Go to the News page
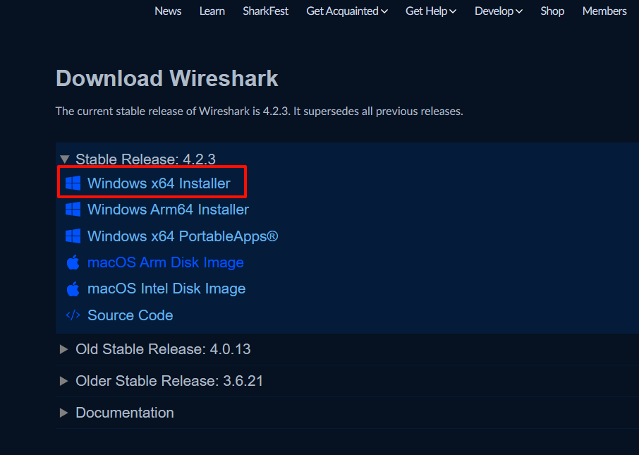Image resolution: width=639 pixels, height=455 pixels. coord(168,11)
